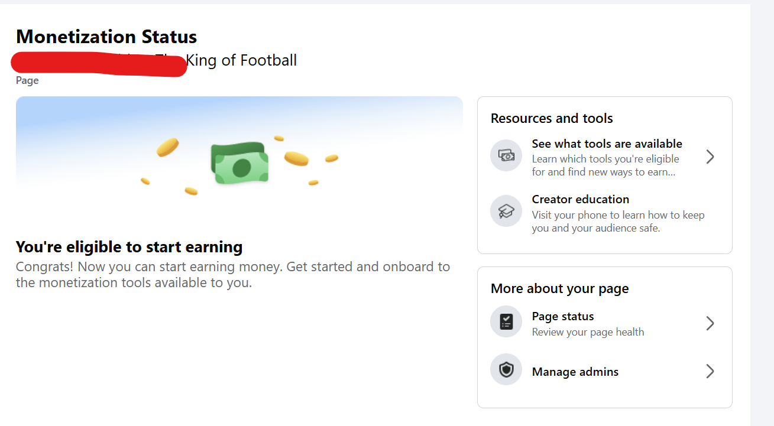This screenshot has width=774, height=426.
Task: Click "Review your page health" subtitle
Action: pos(588,332)
